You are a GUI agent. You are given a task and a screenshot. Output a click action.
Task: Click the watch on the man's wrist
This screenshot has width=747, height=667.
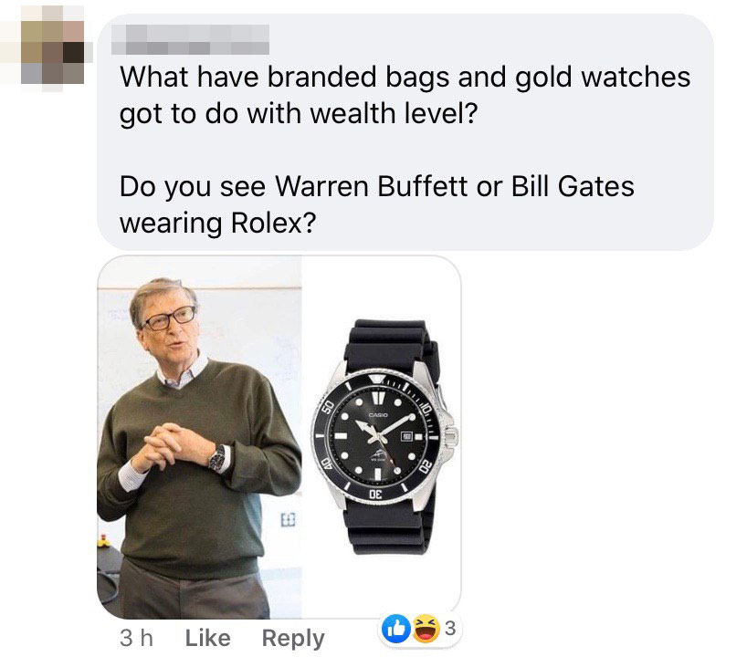217,460
